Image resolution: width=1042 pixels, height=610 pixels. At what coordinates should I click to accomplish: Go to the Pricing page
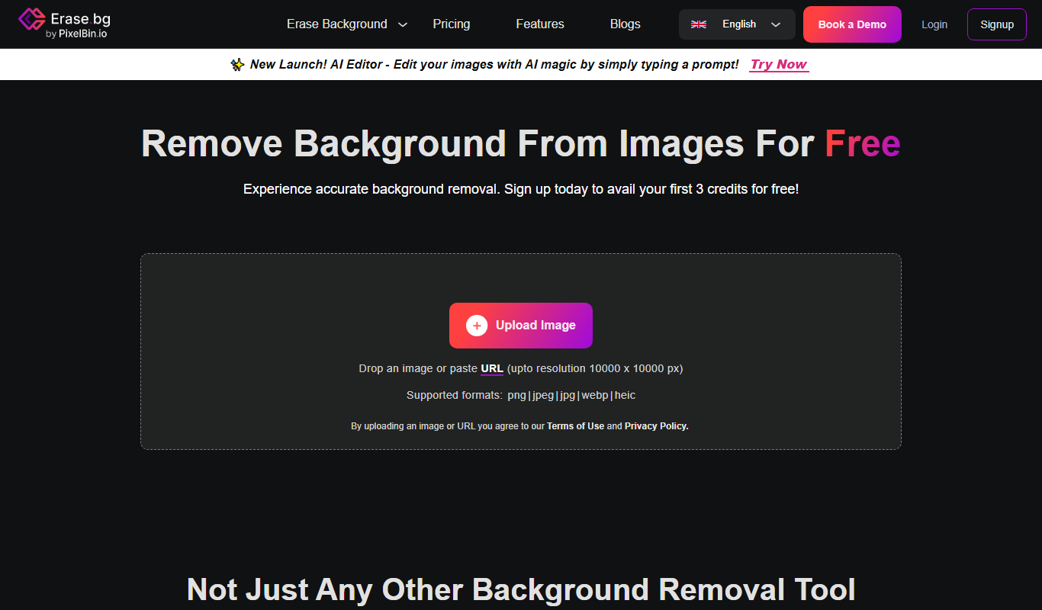click(x=452, y=24)
